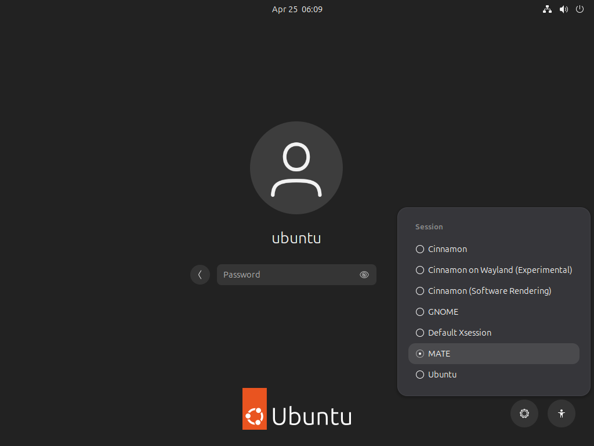Close the session list via gear button
The image size is (594, 446).
[524, 413]
